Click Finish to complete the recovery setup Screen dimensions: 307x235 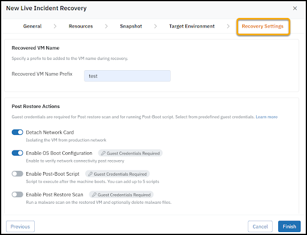[290, 227]
